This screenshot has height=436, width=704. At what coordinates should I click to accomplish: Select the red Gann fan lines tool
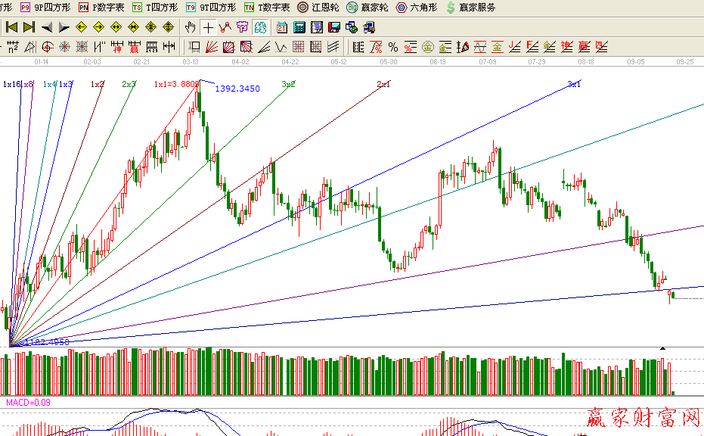212,47
